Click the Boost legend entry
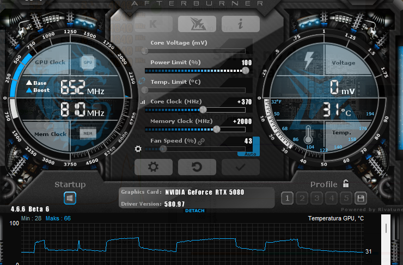The width and height of the screenshot is (403, 265). 38,90
